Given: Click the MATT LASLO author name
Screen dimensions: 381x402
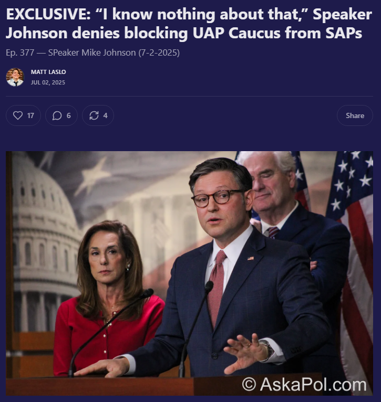Looking at the screenshot, I should 48,72.
